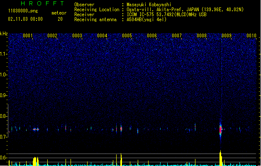This screenshot has width=261, height=166.
Task: Click the timestamp 02.11.03 00:00
Action: coord(25,19)
